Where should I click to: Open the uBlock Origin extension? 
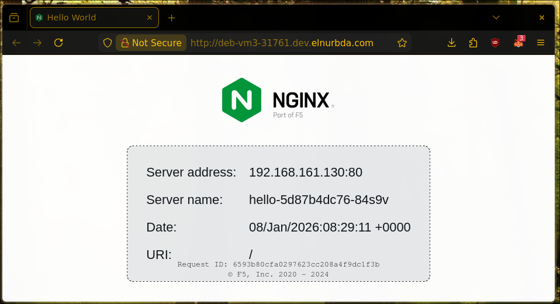click(x=495, y=43)
